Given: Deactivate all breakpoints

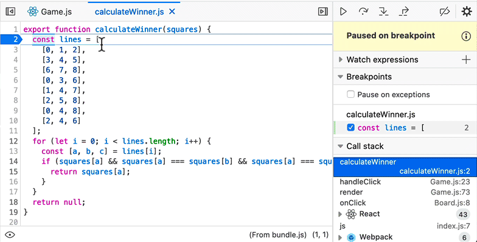Looking at the screenshot, I should (x=444, y=12).
